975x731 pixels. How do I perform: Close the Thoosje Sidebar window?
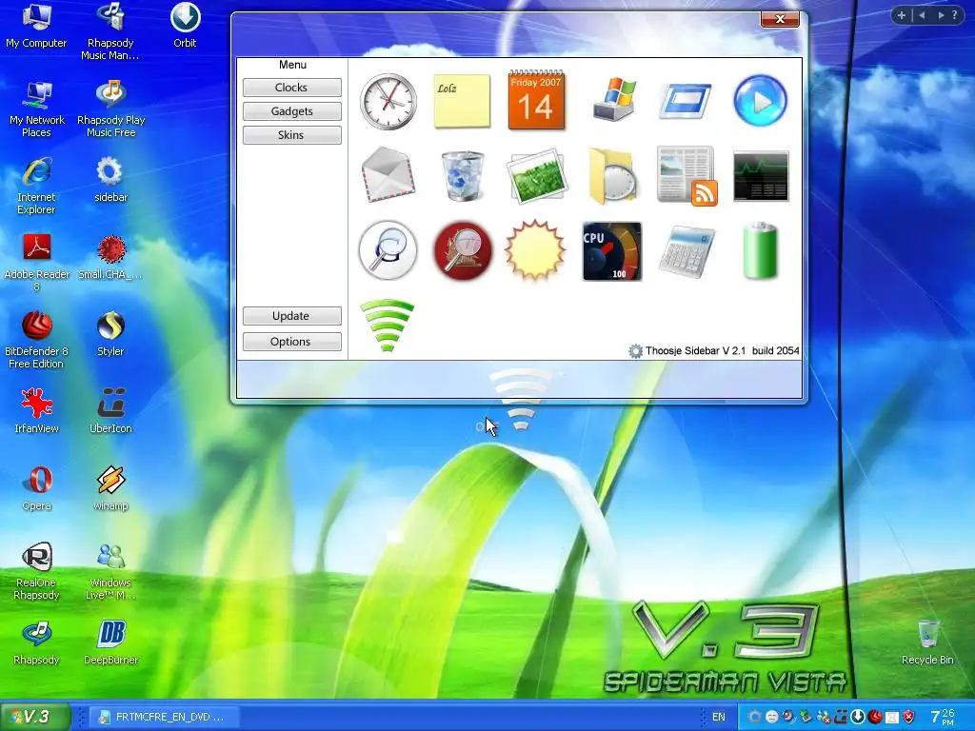tap(780, 19)
